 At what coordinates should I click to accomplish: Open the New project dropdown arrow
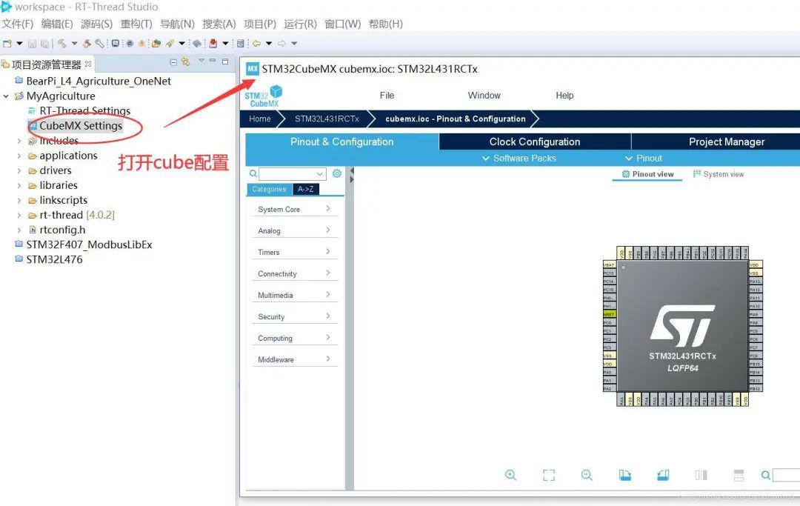click(19, 44)
